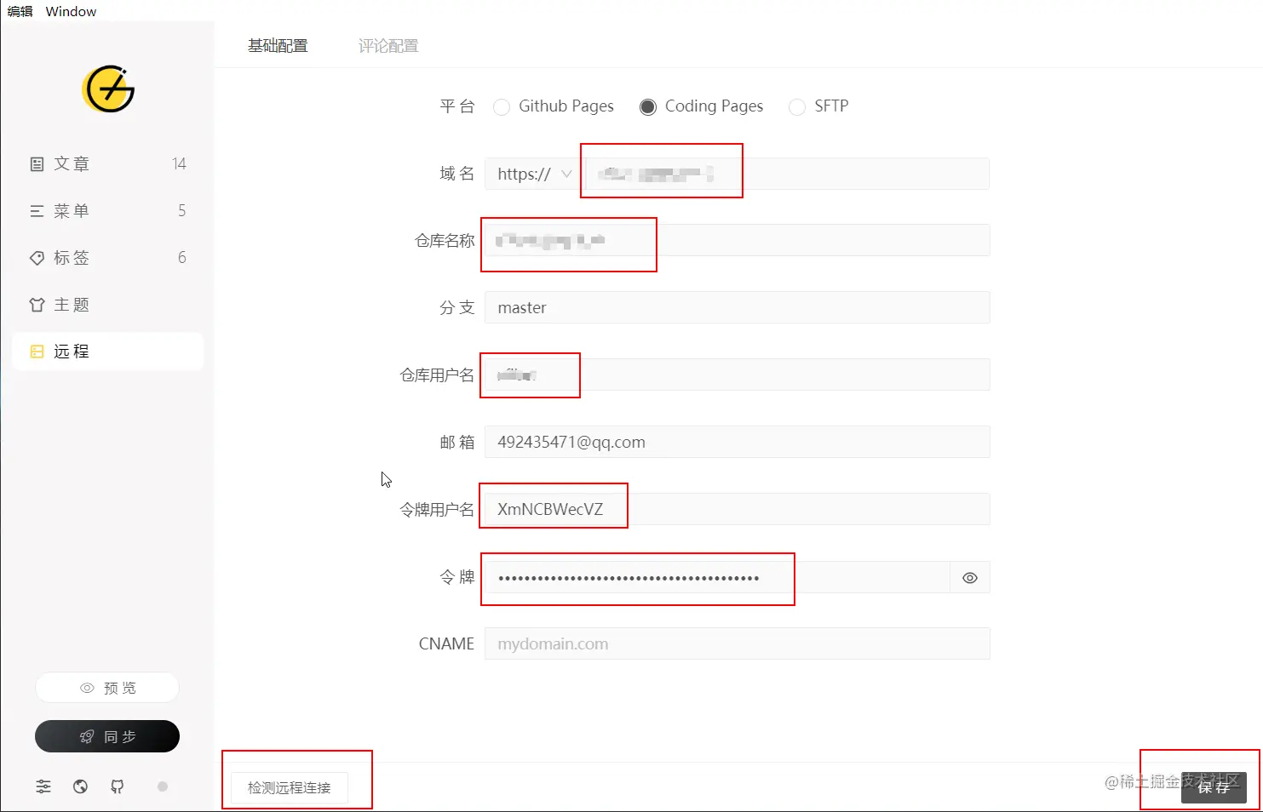This screenshot has width=1263, height=812.
Task: Open the GitHub cat icon
Action: pos(118,786)
